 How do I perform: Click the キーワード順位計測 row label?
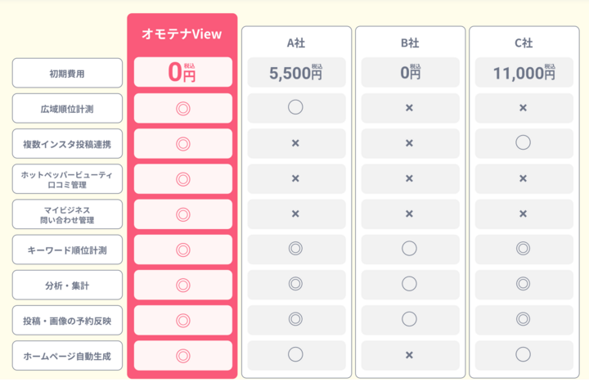tap(67, 250)
